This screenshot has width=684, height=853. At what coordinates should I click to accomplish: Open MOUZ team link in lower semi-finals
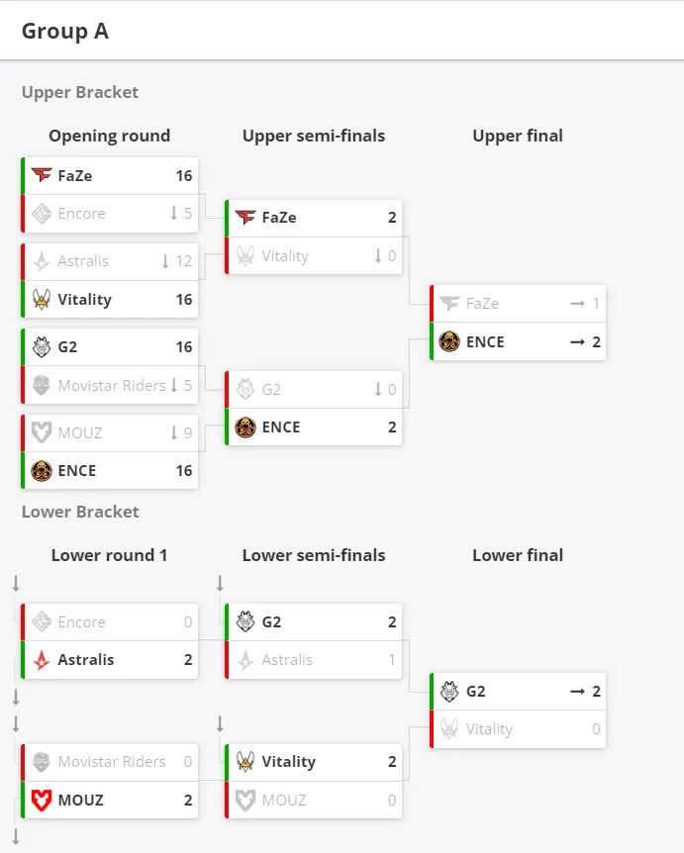[x=284, y=801]
